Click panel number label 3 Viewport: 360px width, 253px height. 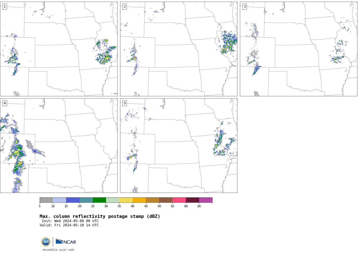[x=245, y=6]
